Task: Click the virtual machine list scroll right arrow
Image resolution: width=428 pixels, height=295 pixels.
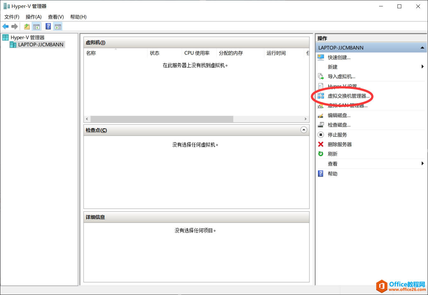Action: pyautogui.click(x=306, y=119)
